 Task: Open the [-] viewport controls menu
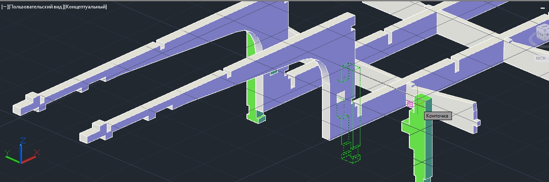(4, 7)
